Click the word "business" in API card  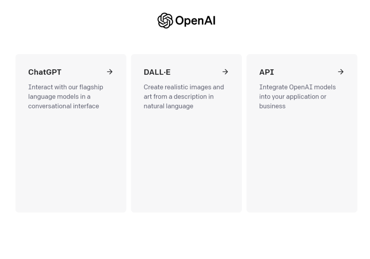[x=272, y=106]
